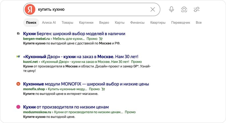Click the snippet 'Купите кухню по выгодной цене.'
Viewport: 226px width, 123px height.
pyautogui.click(x=49, y=117)
